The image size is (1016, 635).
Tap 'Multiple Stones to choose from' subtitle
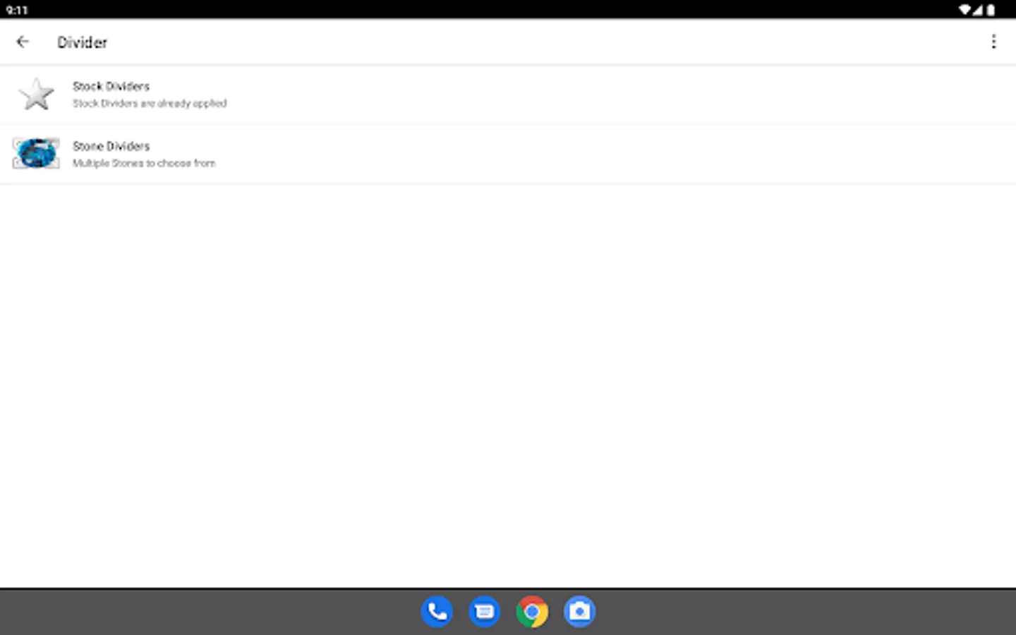click(144, 163)
